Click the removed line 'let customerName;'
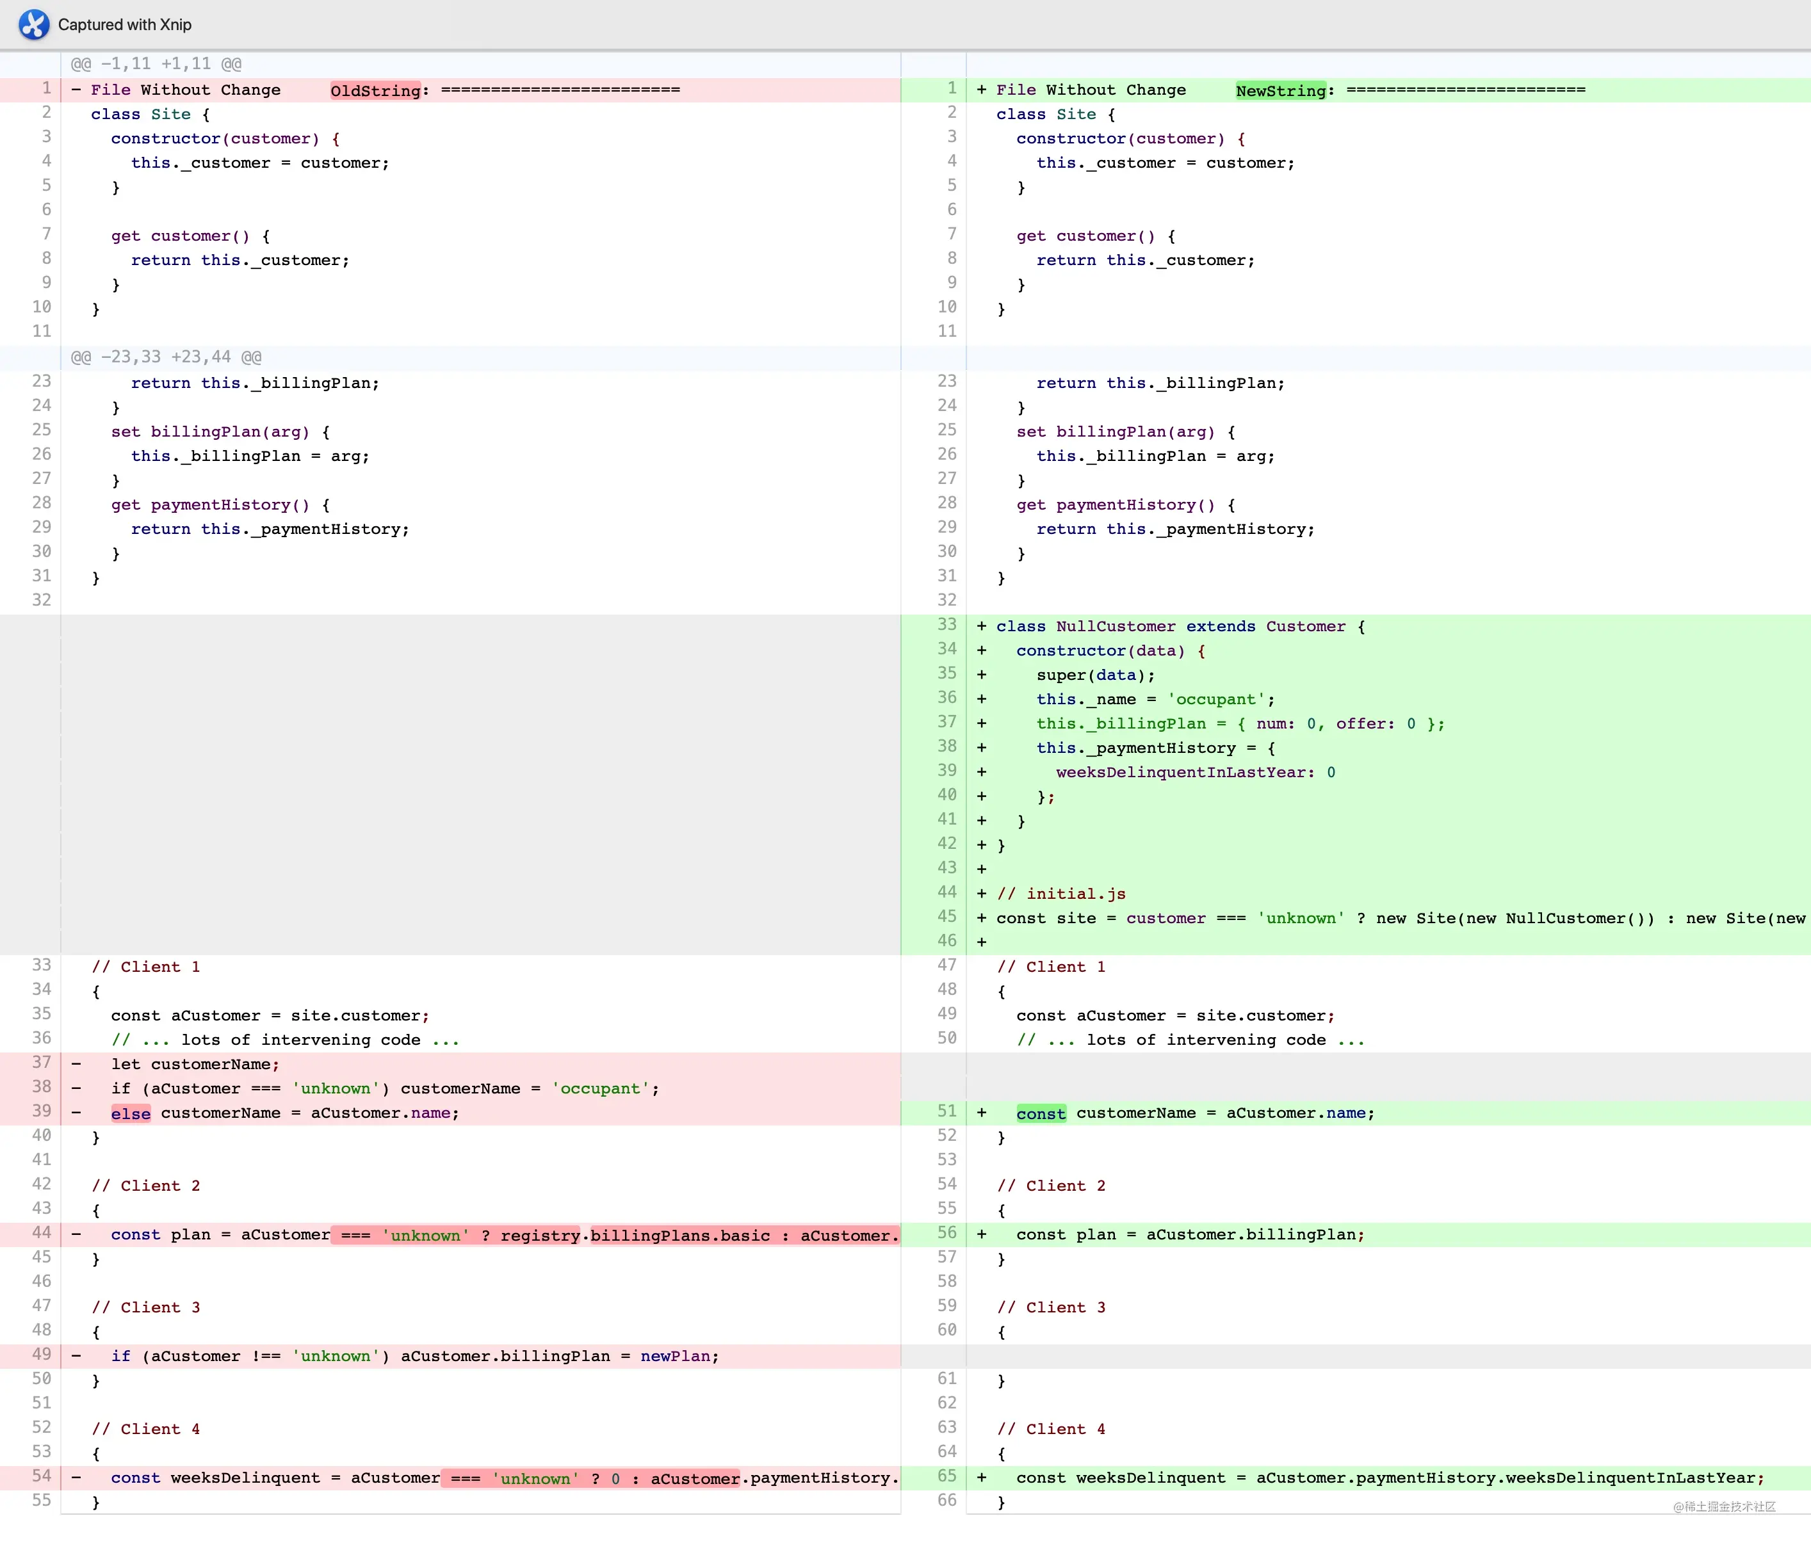The width and height of the screenshot is (1811, 1548). click(x=195, y=1064)
